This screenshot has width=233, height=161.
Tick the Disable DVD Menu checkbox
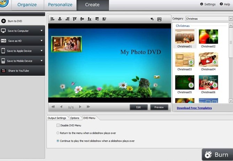[x=58, y=125]
